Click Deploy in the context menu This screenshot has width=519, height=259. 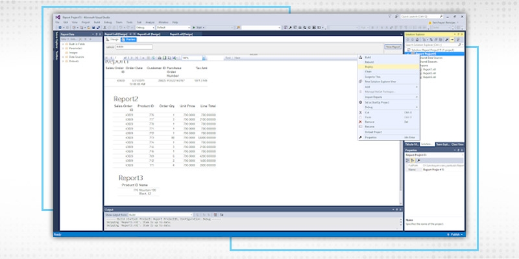click(370, 66)
